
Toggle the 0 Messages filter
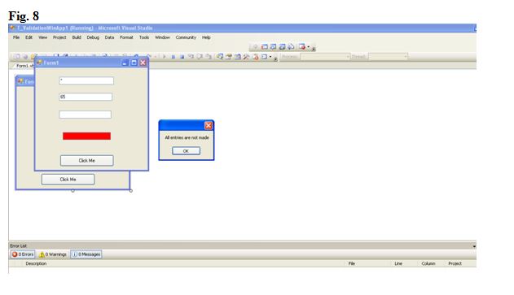(x=86, y=254)
